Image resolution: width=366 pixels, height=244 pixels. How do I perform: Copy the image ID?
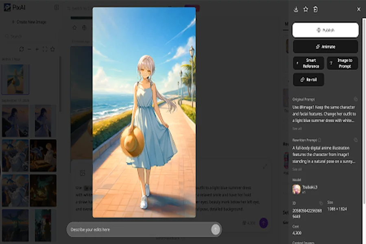coord(321,203)
